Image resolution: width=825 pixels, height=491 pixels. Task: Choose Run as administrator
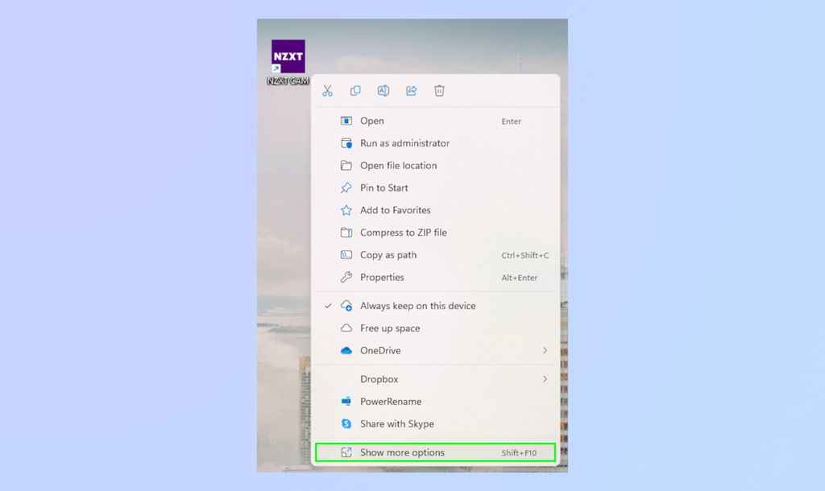403,142
